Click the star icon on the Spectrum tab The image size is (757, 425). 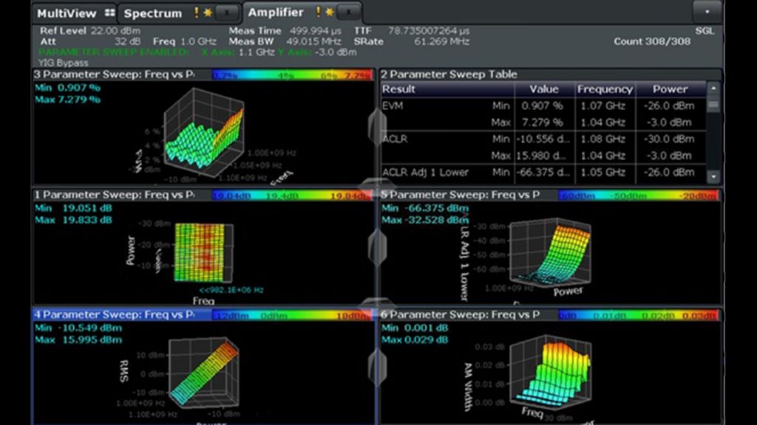coord(208,13)
